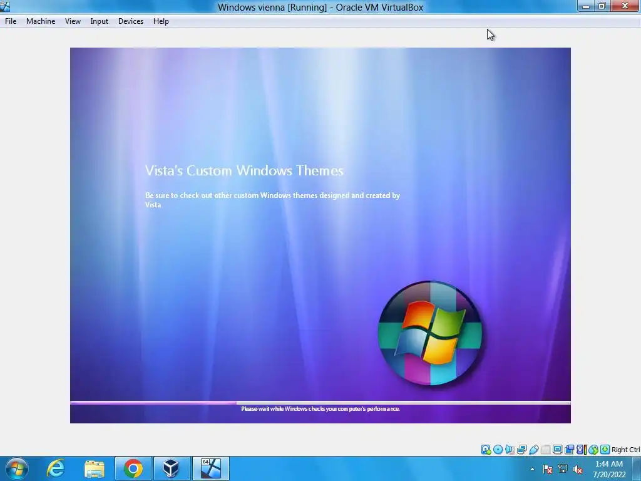The image size is (641, 481).
Task: Click the performance check progress bar
Action: click(x=320, y=403)
